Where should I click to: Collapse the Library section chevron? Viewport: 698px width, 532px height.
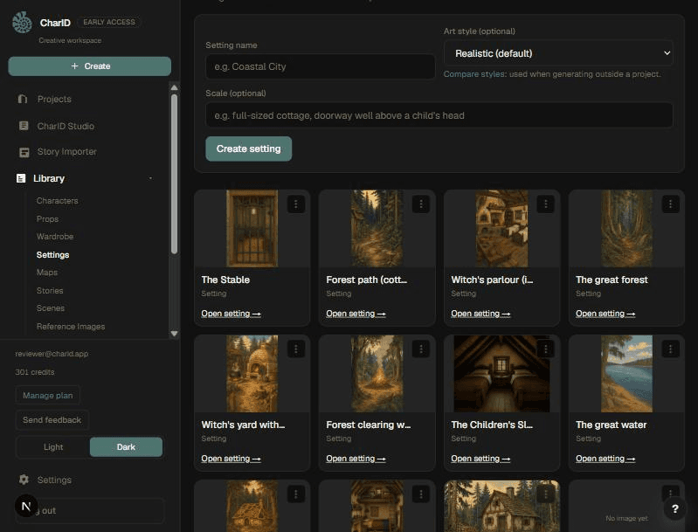pos(150,178)
